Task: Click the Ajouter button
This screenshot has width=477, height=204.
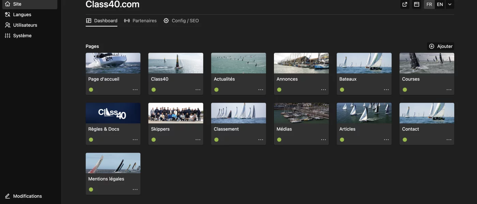Action: [x=441, y=46]
